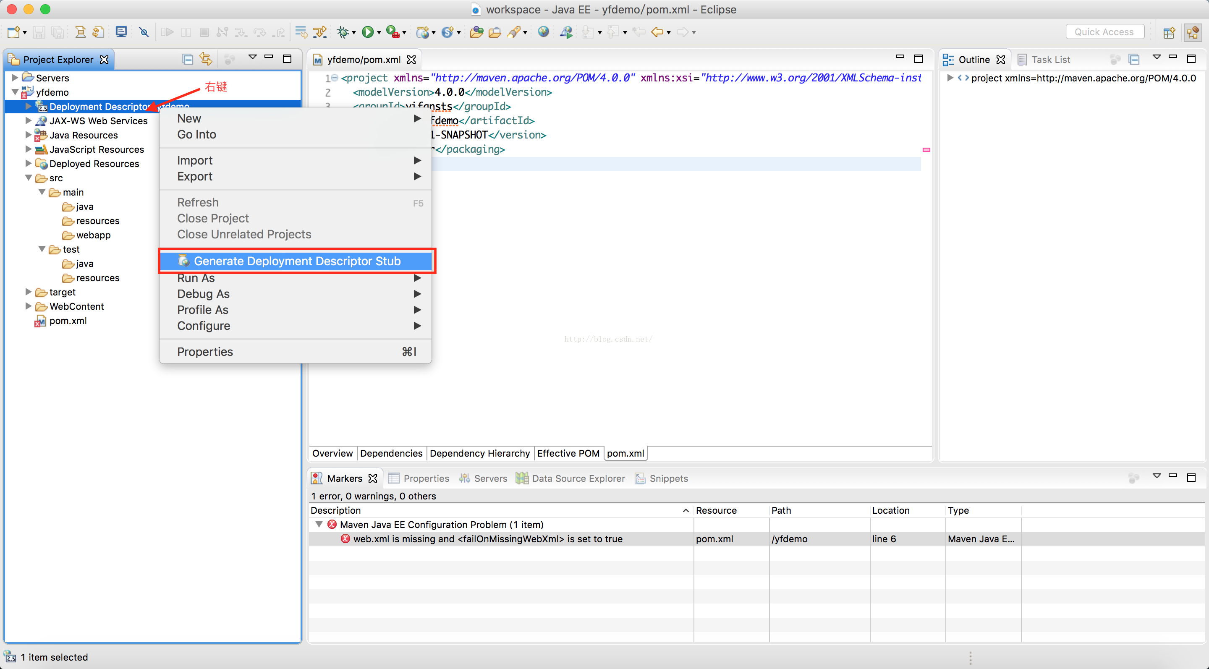Expand the Servers project node
Image resolution: width=1209 pixels, height=669 pixels.
point(15,78)
